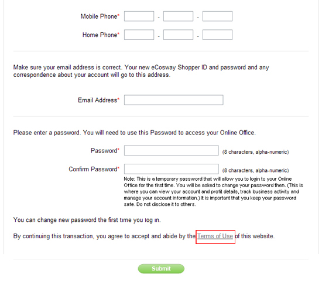This screenshot has height=287, width=322.
Task: Click the Home Phone field label
Action: (x=101, y=35)
